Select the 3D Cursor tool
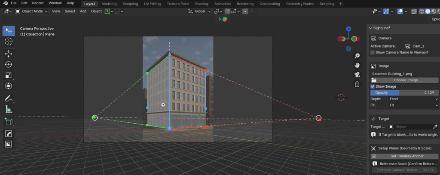 tap(9, 42)
